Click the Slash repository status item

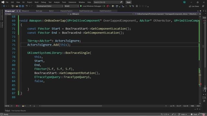tap(195, 114)
